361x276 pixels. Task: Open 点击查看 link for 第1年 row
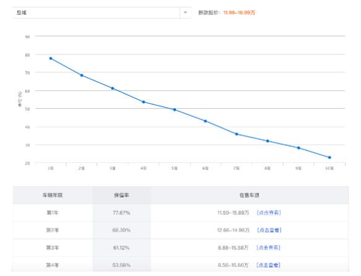[x=269, y=212]
